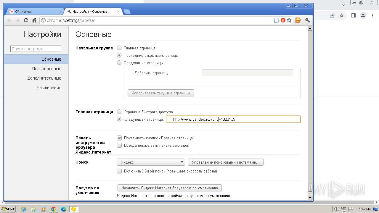Open the 'Яндекс' search engine dropdown
This screenshot has width=379, height=213.
151,162
